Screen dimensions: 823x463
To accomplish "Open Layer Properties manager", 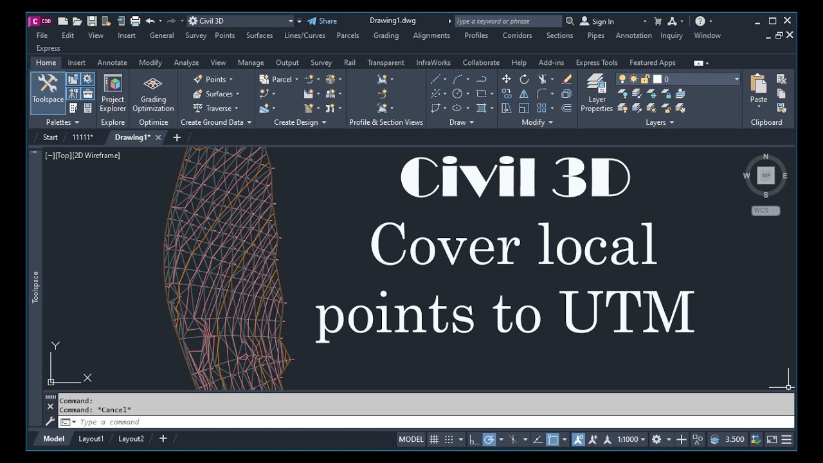I will [597, 93].
